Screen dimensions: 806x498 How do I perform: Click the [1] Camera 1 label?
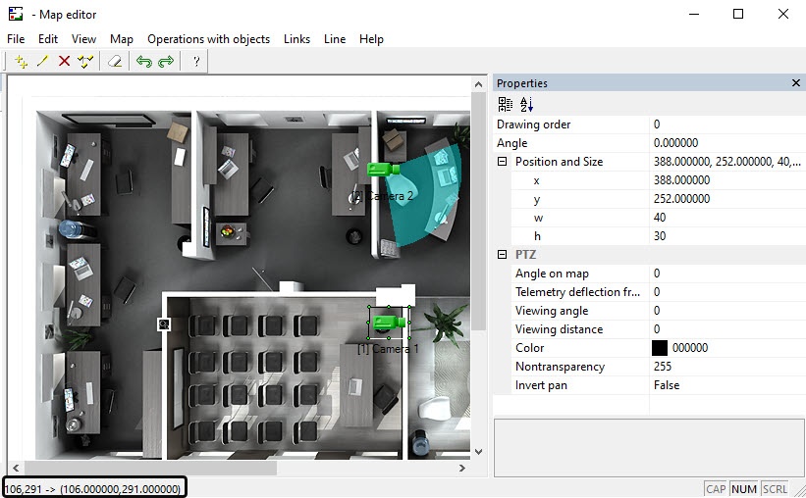pos(388,349)
